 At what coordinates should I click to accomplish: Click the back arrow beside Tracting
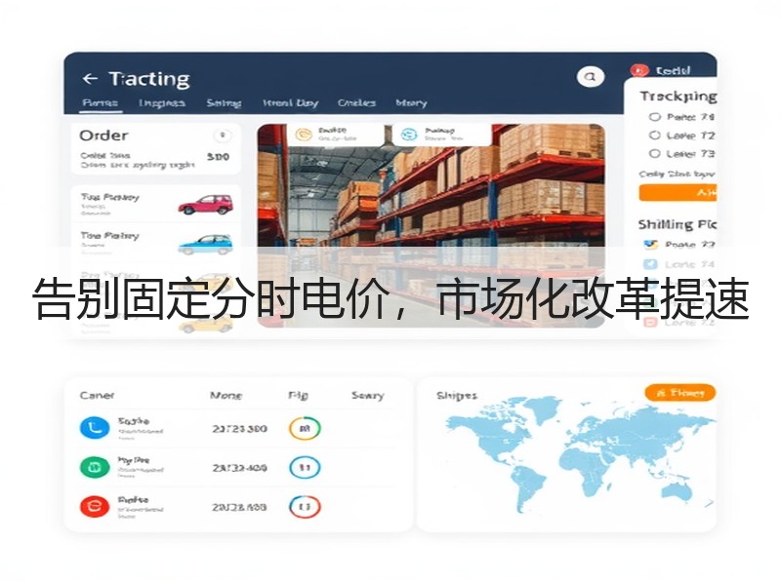point(90,79)
